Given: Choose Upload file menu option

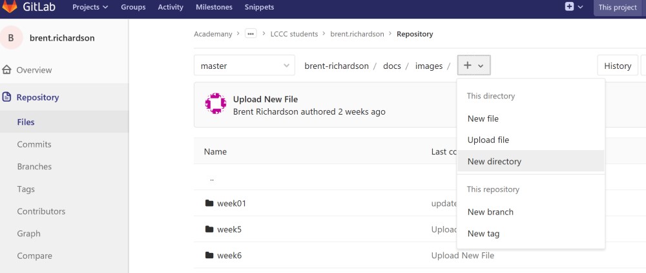Looking at the screenshot, I should click(488, 140).
